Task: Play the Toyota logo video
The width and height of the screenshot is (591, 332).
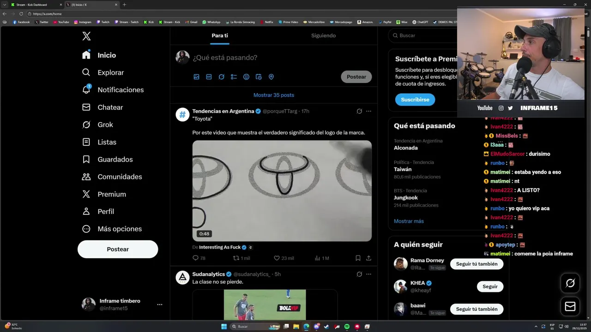Action: [282, 191]
